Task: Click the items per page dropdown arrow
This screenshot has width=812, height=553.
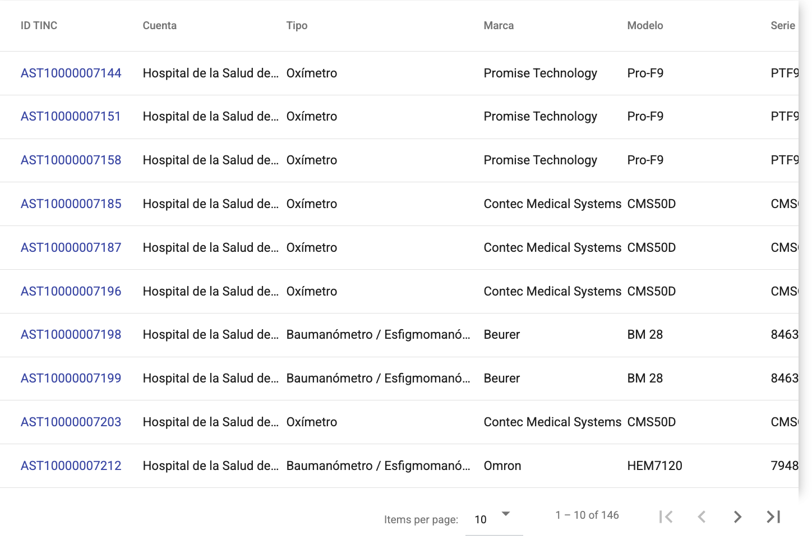Action: (x=506, y=514)
